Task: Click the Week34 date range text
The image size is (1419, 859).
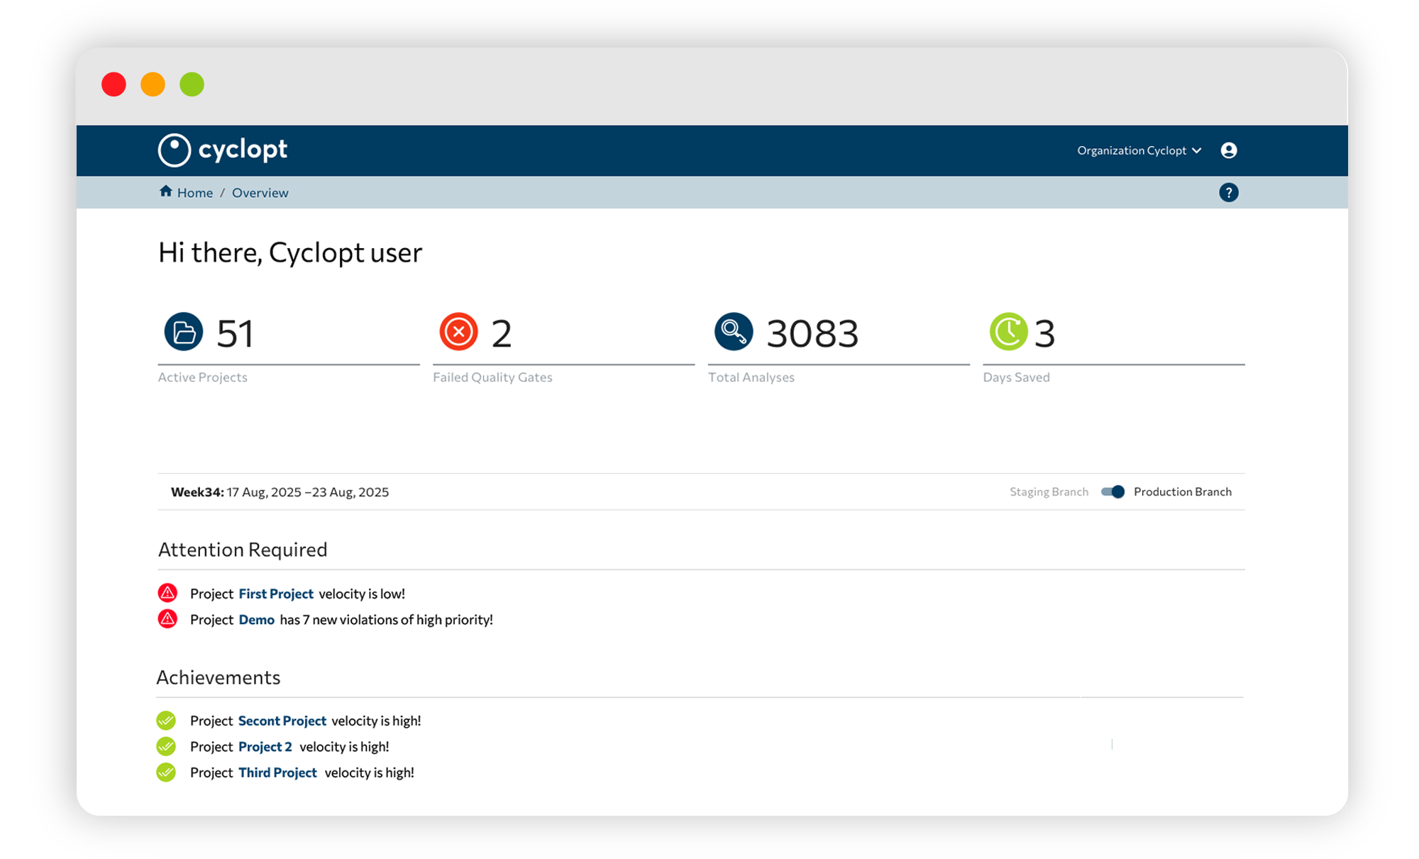Action: (x=280, y=492)
